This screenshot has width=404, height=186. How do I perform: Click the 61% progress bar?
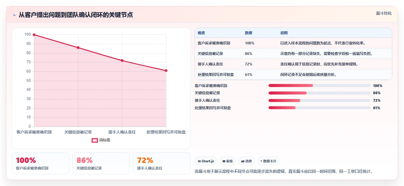(x=320, y=108)
